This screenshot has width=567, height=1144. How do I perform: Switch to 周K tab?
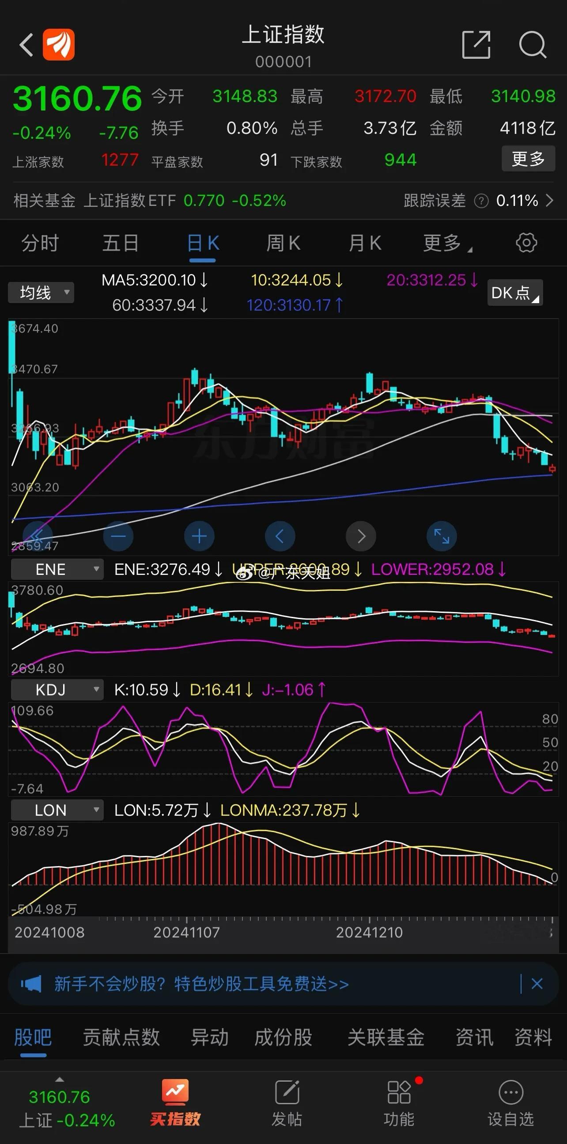[x=283, y=243]
